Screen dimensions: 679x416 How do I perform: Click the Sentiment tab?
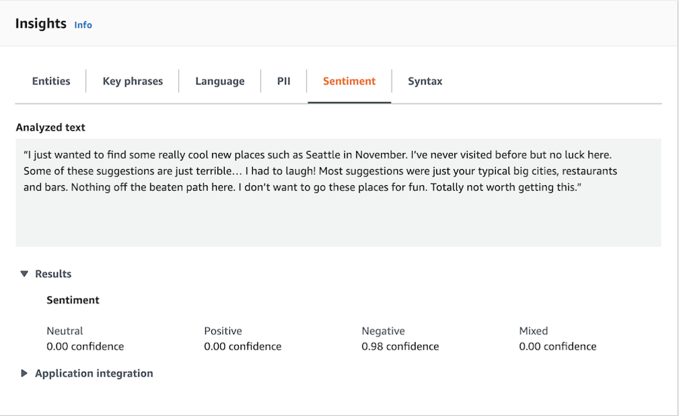click(349, 81)
